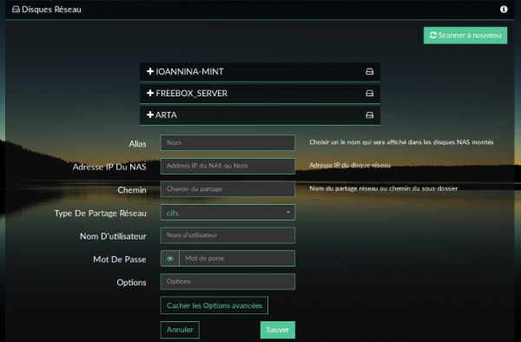Click the disk icon beside Disques Réseau title
Viewport: 521px width, 342px height.
(x=16, y=10)
